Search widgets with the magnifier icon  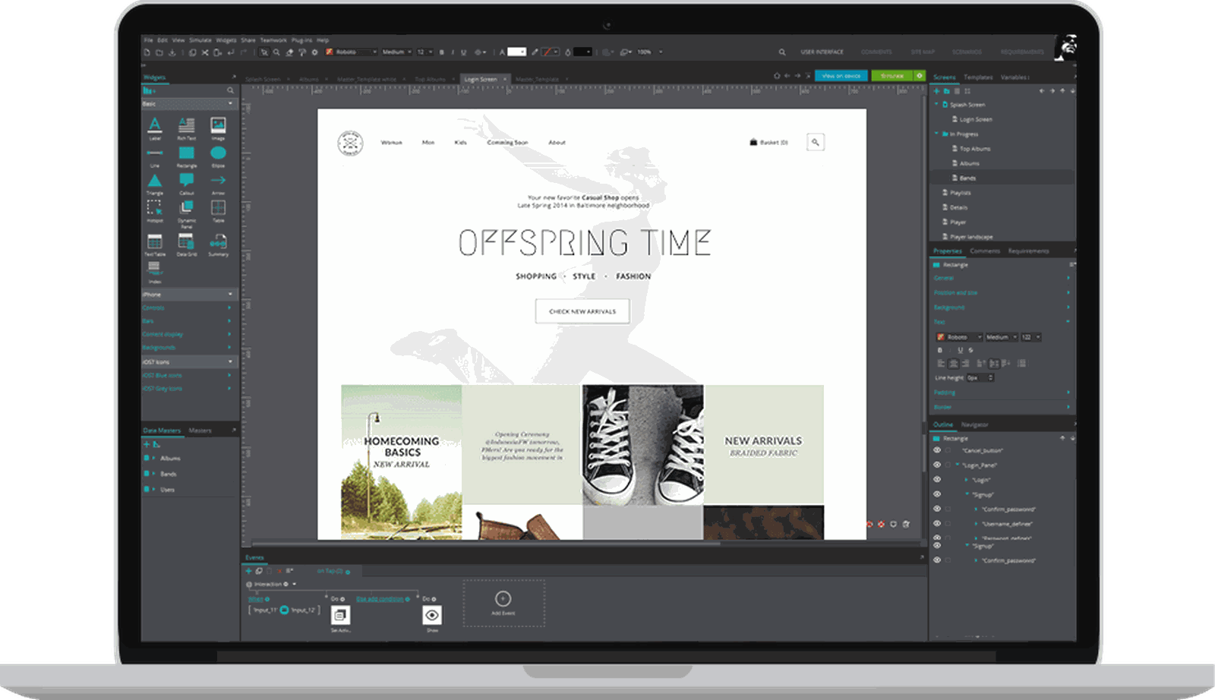click(x=230, y=90)
